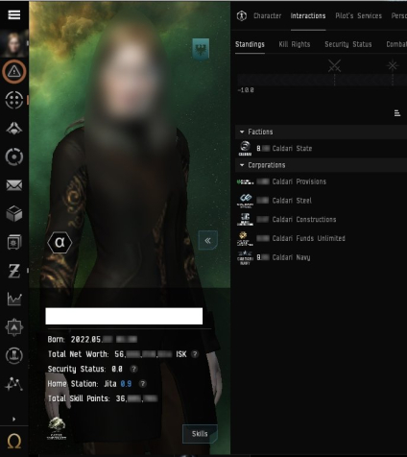Collapse the character panel with double-chevron button

click(x=207, y=240)
